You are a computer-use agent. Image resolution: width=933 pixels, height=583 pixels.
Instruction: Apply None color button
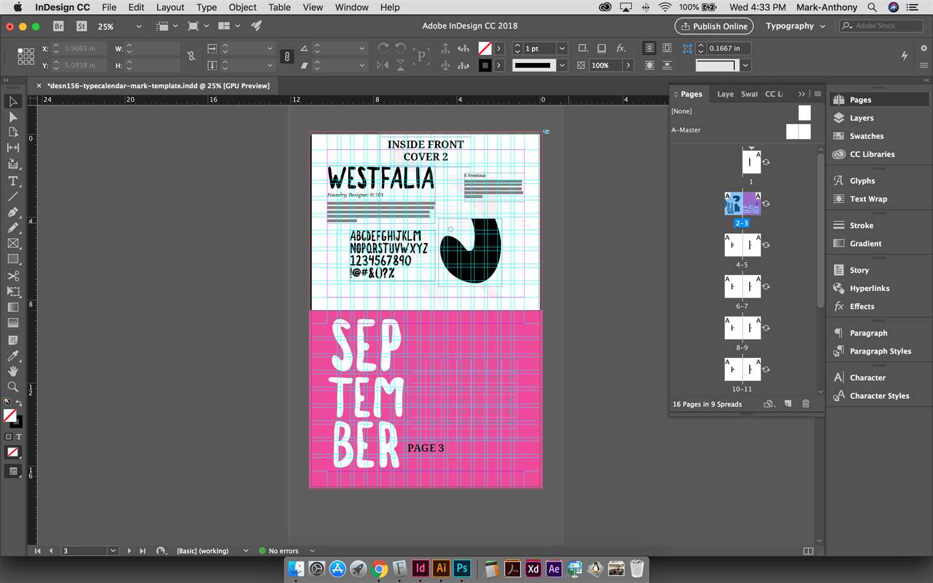point(13,452)
